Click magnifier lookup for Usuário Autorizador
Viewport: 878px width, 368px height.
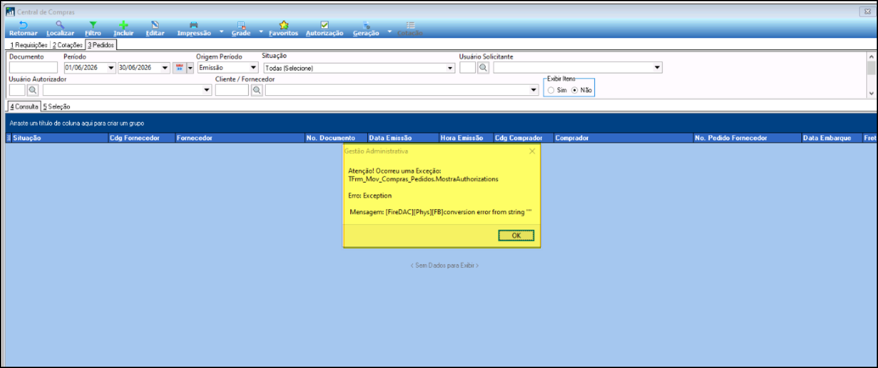pos(33,90)
